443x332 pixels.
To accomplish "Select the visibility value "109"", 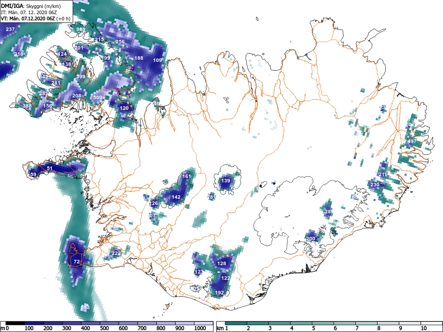I will (x=157, y=60).
